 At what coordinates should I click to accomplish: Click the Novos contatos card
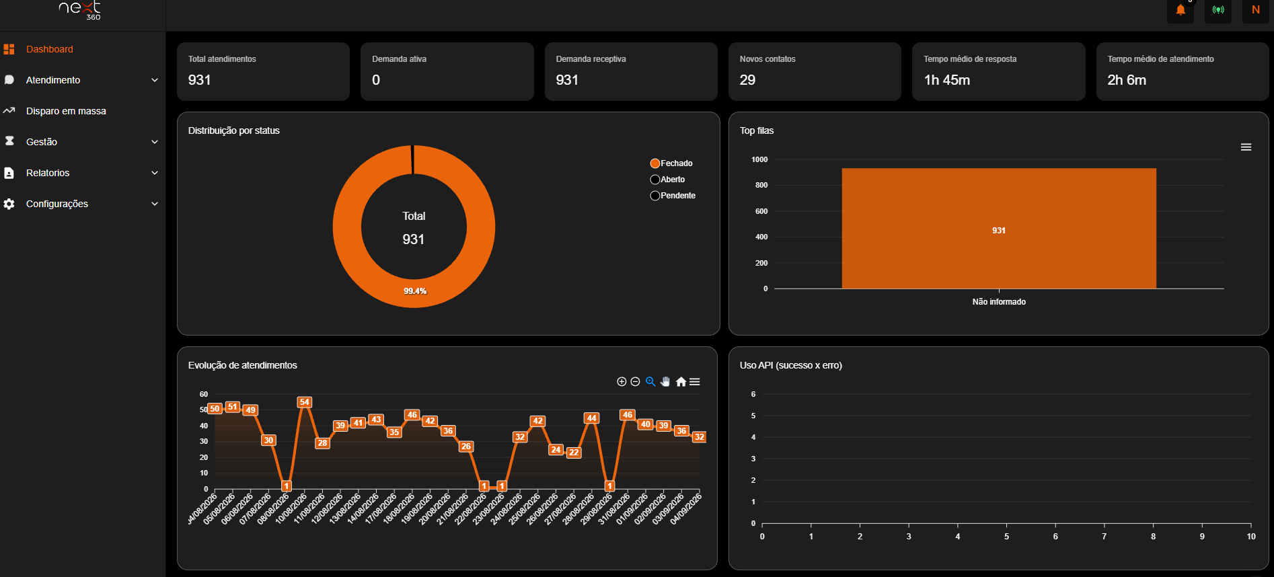tap(815, 71)
